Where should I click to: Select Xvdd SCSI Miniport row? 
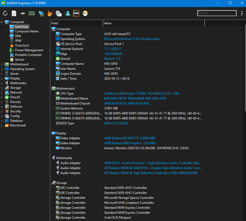point(127,217)
